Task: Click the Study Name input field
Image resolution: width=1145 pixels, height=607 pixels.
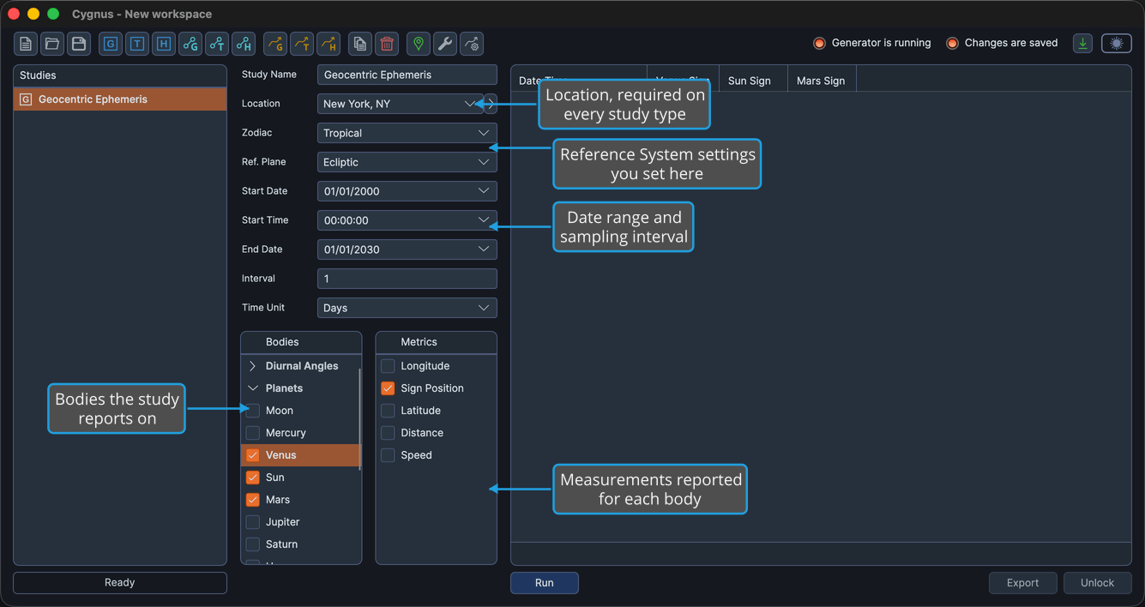Action: point(407,75)
